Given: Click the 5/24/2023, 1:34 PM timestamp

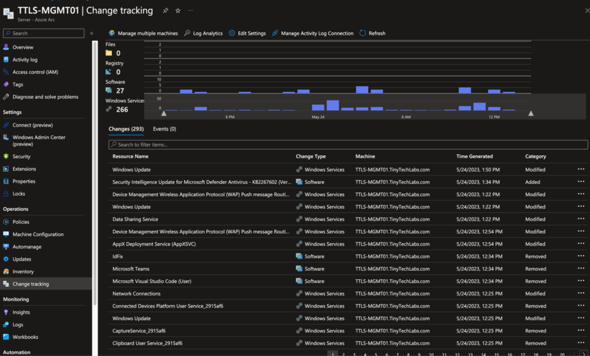Looking at the screenshot, I should pyautogui.click(x=478, y=182).
